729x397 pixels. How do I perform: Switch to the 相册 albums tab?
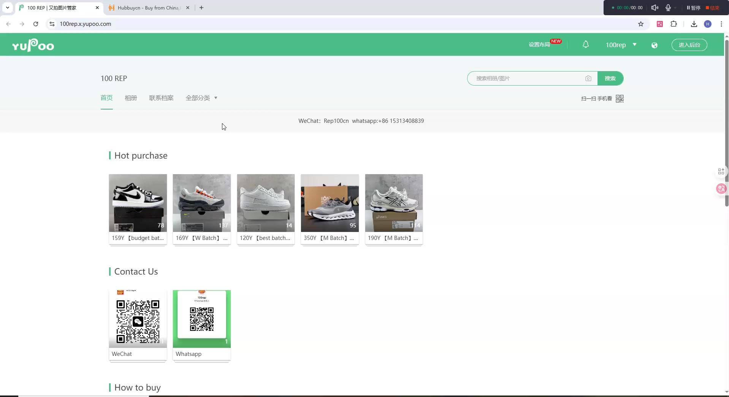[131, 98]
